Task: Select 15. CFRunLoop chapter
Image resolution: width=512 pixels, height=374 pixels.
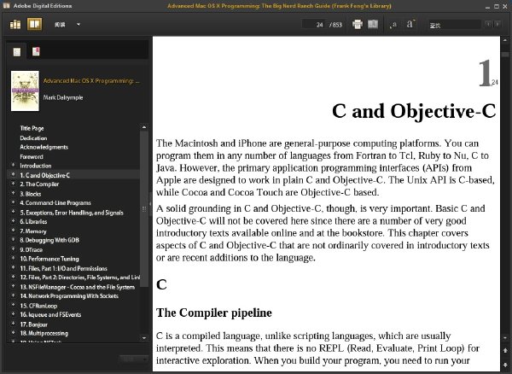Action: pyautogui.click(x=38, y=306)
